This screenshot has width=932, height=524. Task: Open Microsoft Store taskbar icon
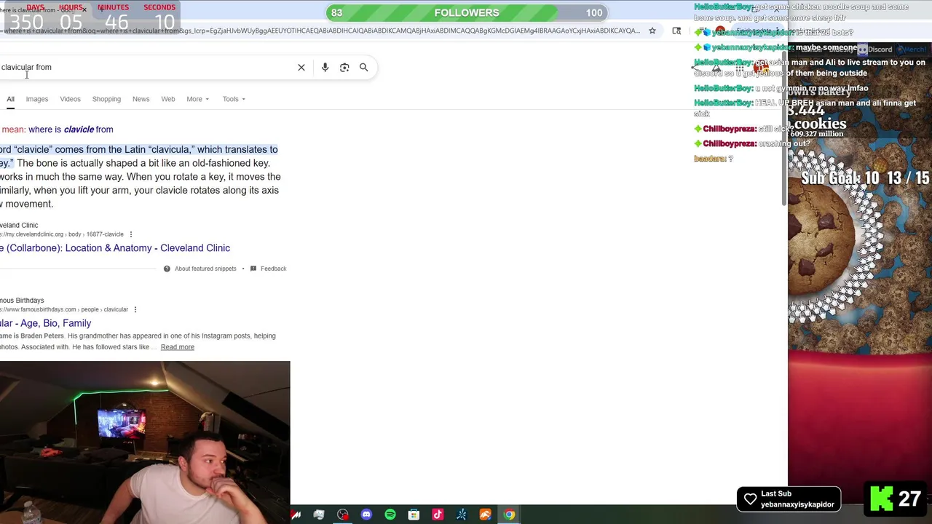click(x=414, y=515)
